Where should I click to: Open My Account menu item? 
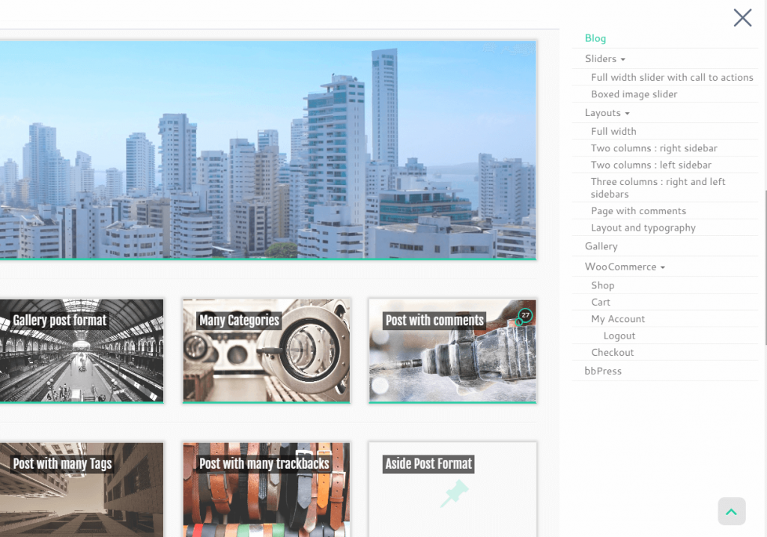tap(618, 319)
